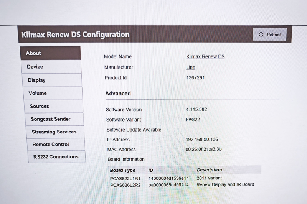Click the Description column header
Screen dimensions: 307x204
(209, 170)
